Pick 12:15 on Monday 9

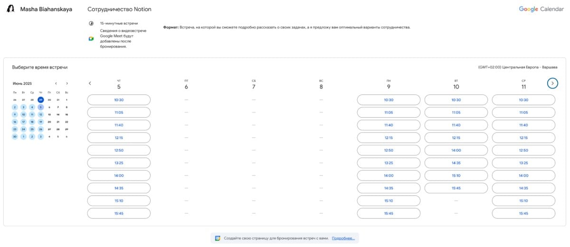(x=389, y=138)
